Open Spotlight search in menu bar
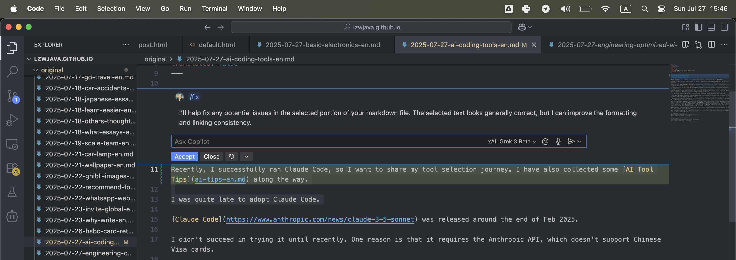Viewport: 736px width, 260px height. pos(645,9)
